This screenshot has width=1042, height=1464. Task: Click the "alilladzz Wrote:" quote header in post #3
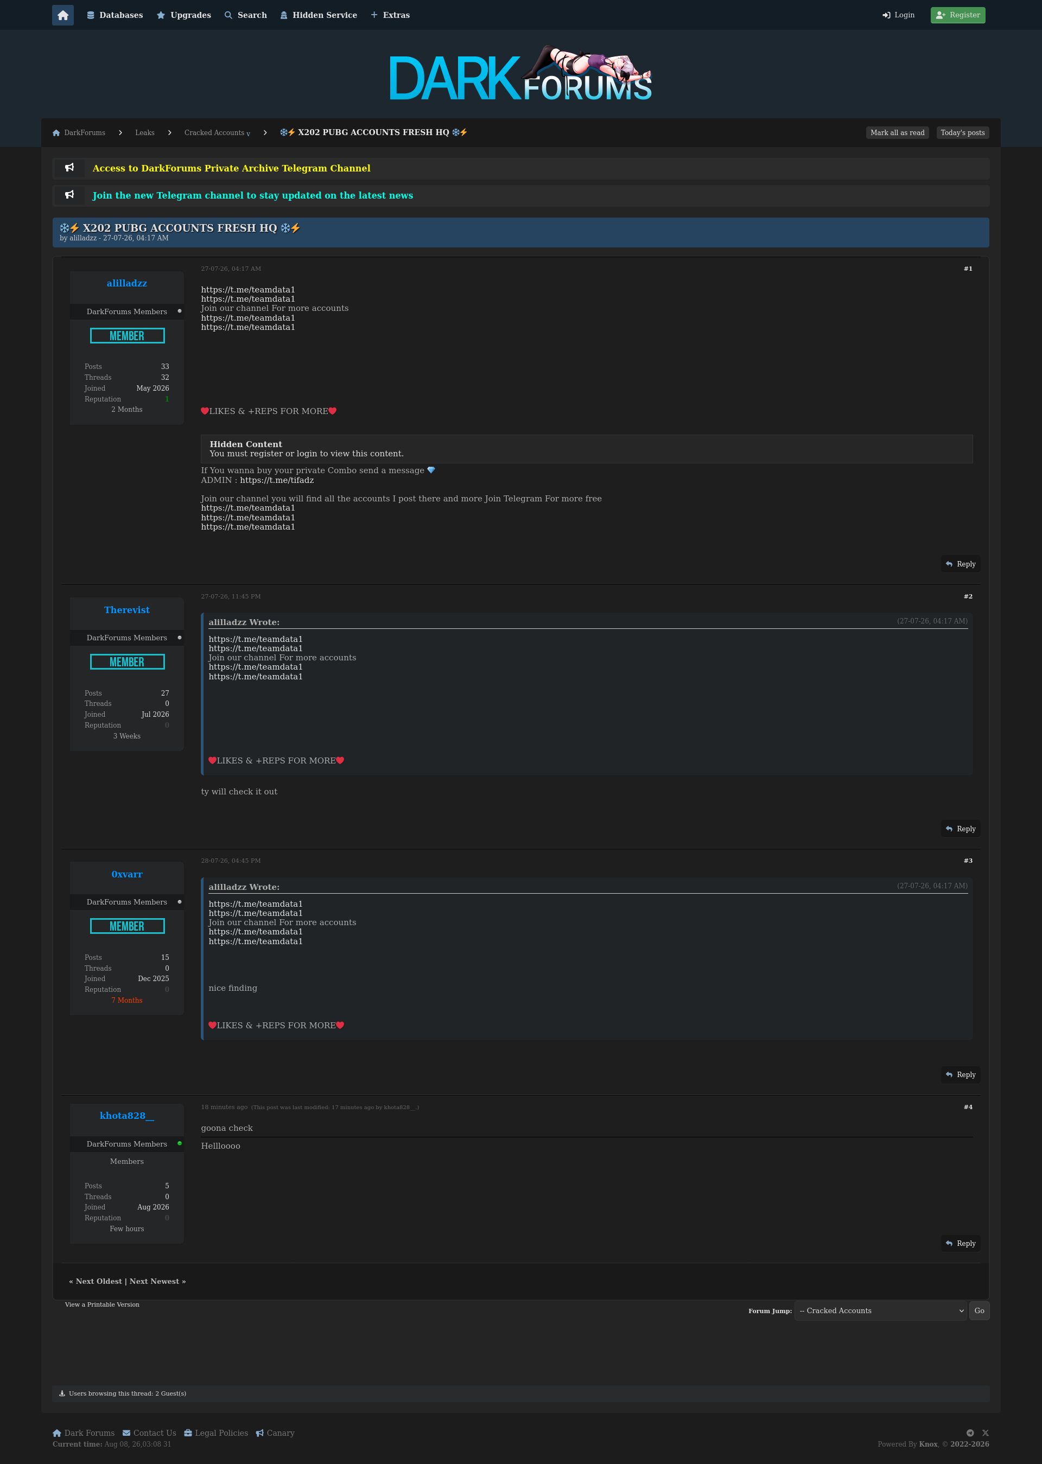click(x=244, y=887)
